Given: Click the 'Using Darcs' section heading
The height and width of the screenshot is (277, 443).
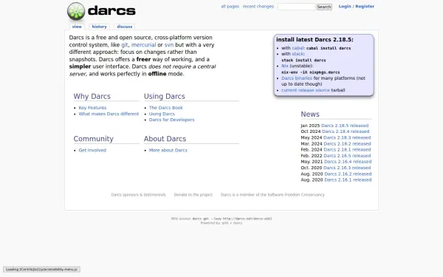Looking at the screenshot, I should pos(165,96).
